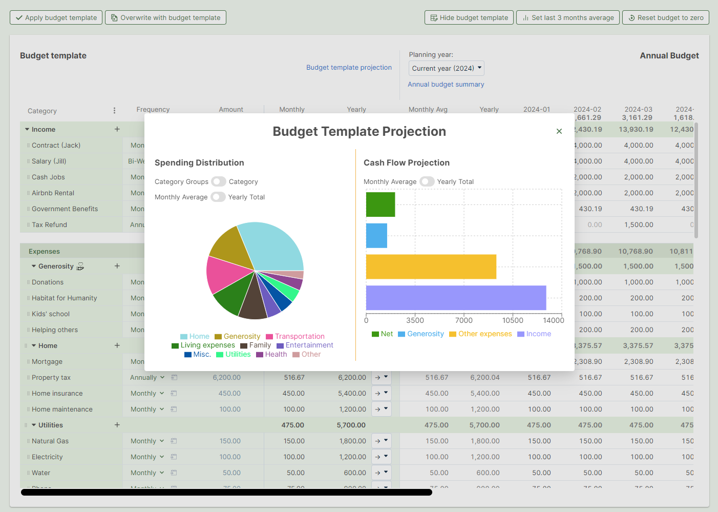This screenshot has height=512, width=718.
Task: Open the Annual budget summary link
Action: [446, 85]
